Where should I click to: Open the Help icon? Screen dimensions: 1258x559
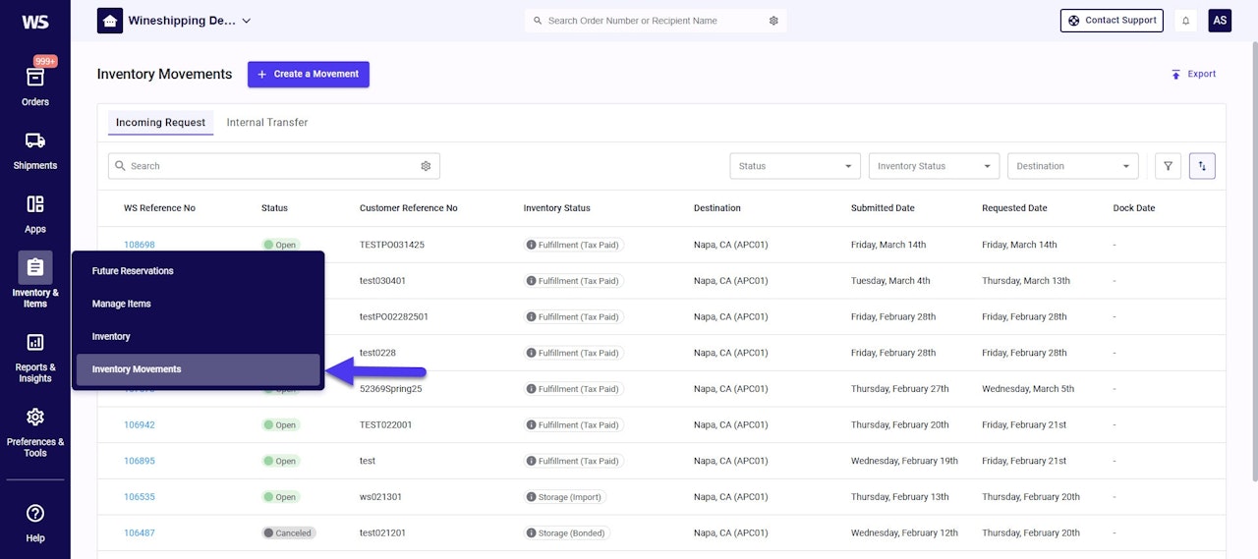pos(35,522)
